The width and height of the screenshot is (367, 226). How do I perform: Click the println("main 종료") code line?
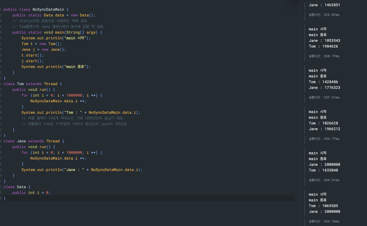(x=56, y=67)
